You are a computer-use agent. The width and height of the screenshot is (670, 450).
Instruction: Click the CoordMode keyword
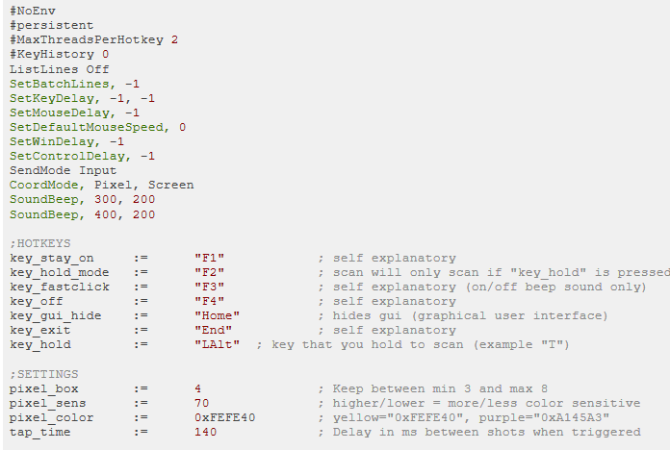click(x=44, y=185)
